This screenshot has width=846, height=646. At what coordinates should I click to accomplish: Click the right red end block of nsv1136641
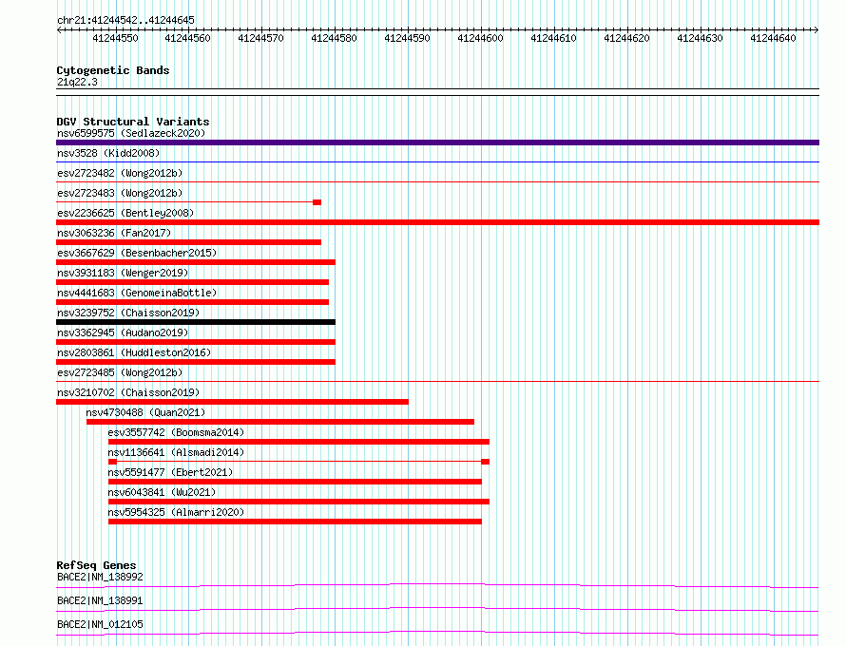(485, 462)
